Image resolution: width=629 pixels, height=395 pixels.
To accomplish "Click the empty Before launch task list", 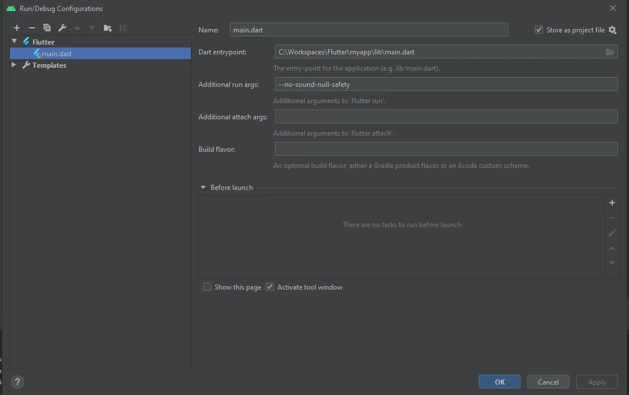I will [x=402, y=236].
